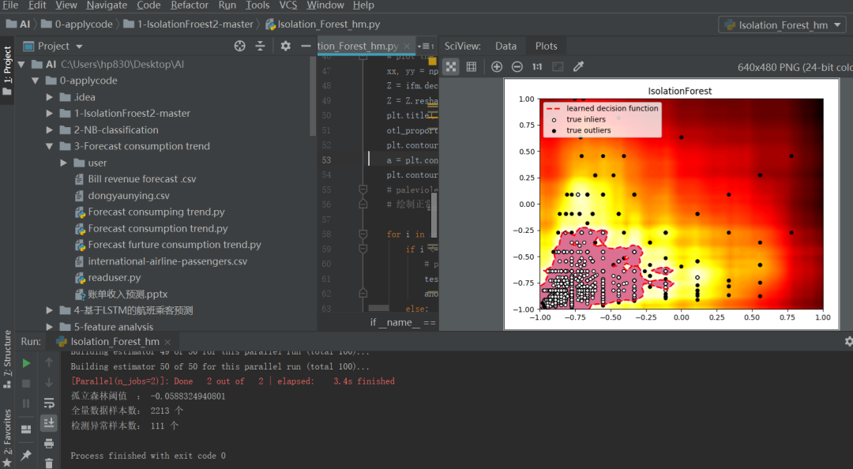Open the VCS menu

(x=288, y=5)
